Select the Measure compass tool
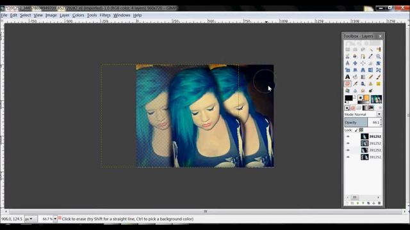 click(347, 63)
